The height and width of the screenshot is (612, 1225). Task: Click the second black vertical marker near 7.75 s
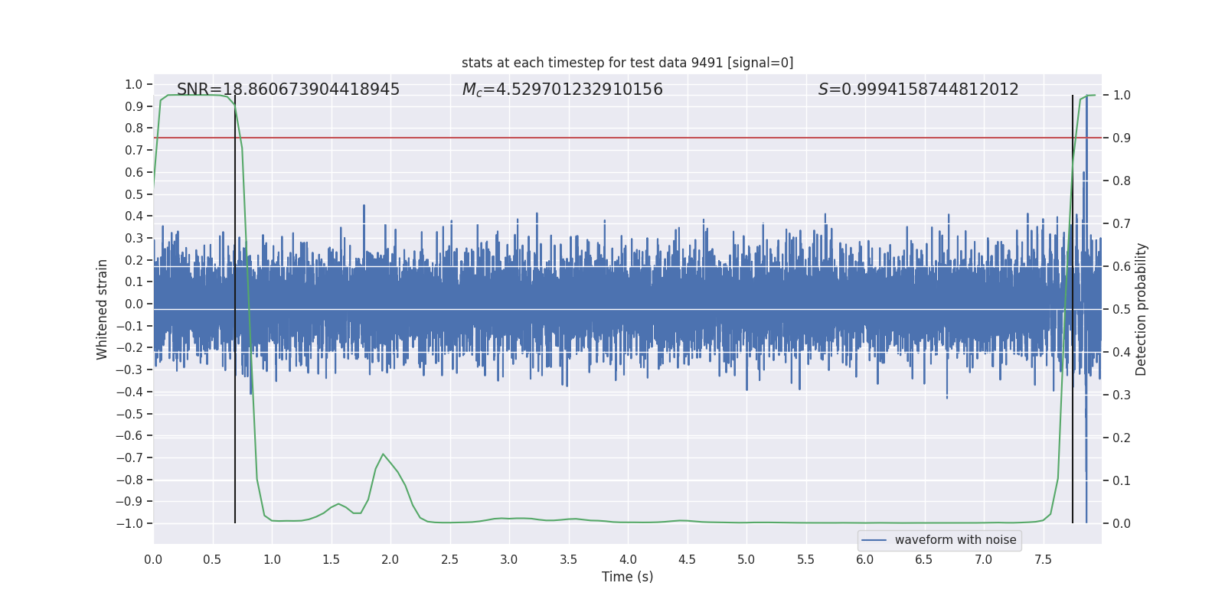tap(1073, 459)
